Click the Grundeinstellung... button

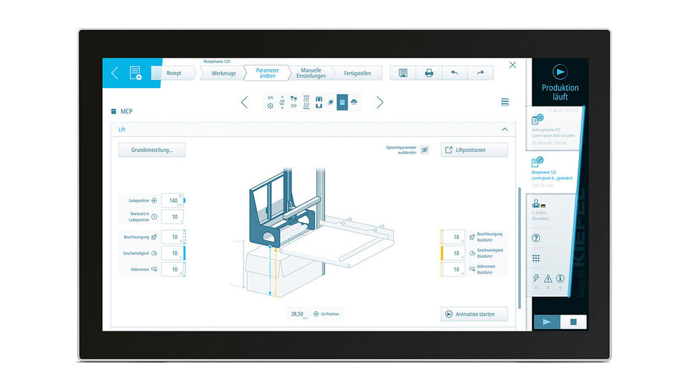click(x=152, y=150)
